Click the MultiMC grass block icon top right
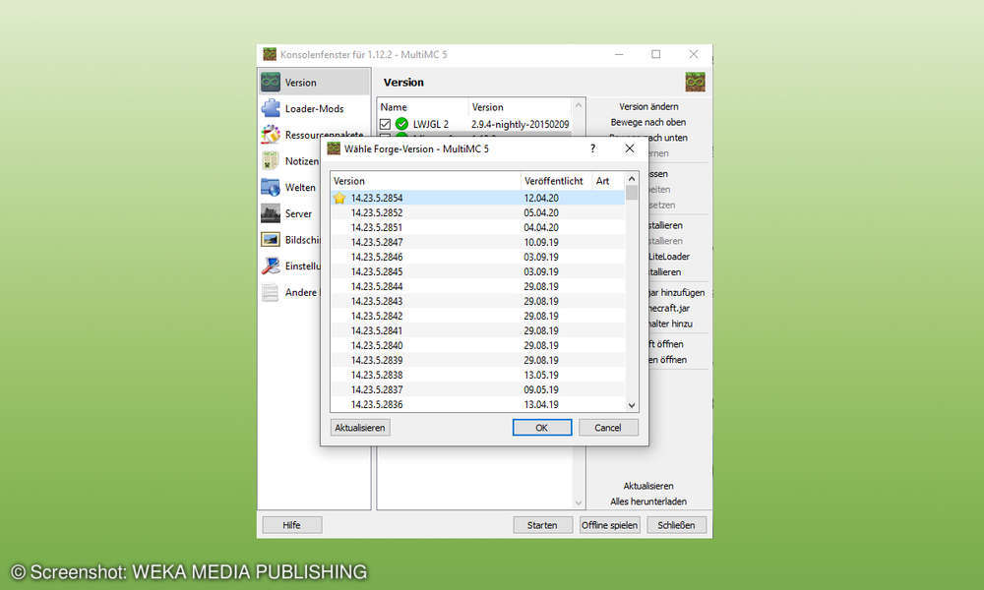The image size is (984, 590). [x=695, y=83]
